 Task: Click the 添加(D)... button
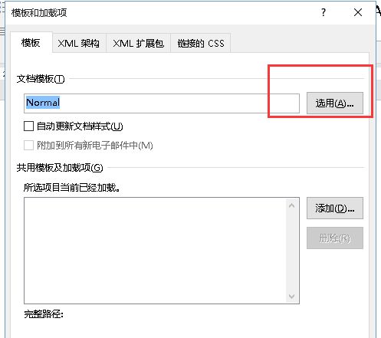pyautogui.click(x=335, y=208)
